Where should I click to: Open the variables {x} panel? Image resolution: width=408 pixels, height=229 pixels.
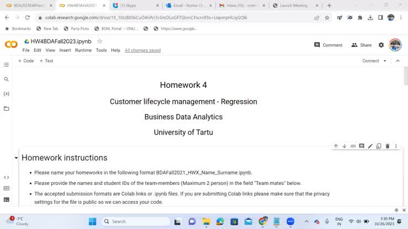tap(6, 94)
